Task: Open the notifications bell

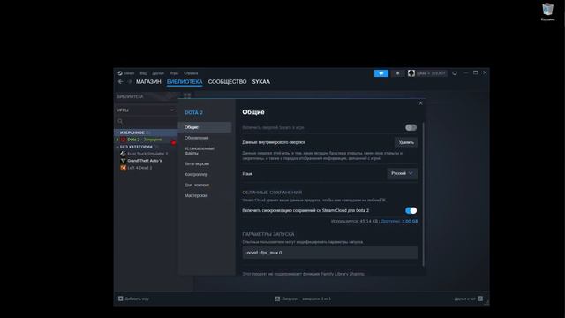Action: click(398, 73)
